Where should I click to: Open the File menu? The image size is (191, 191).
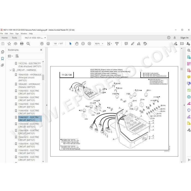tap(2, 34)
